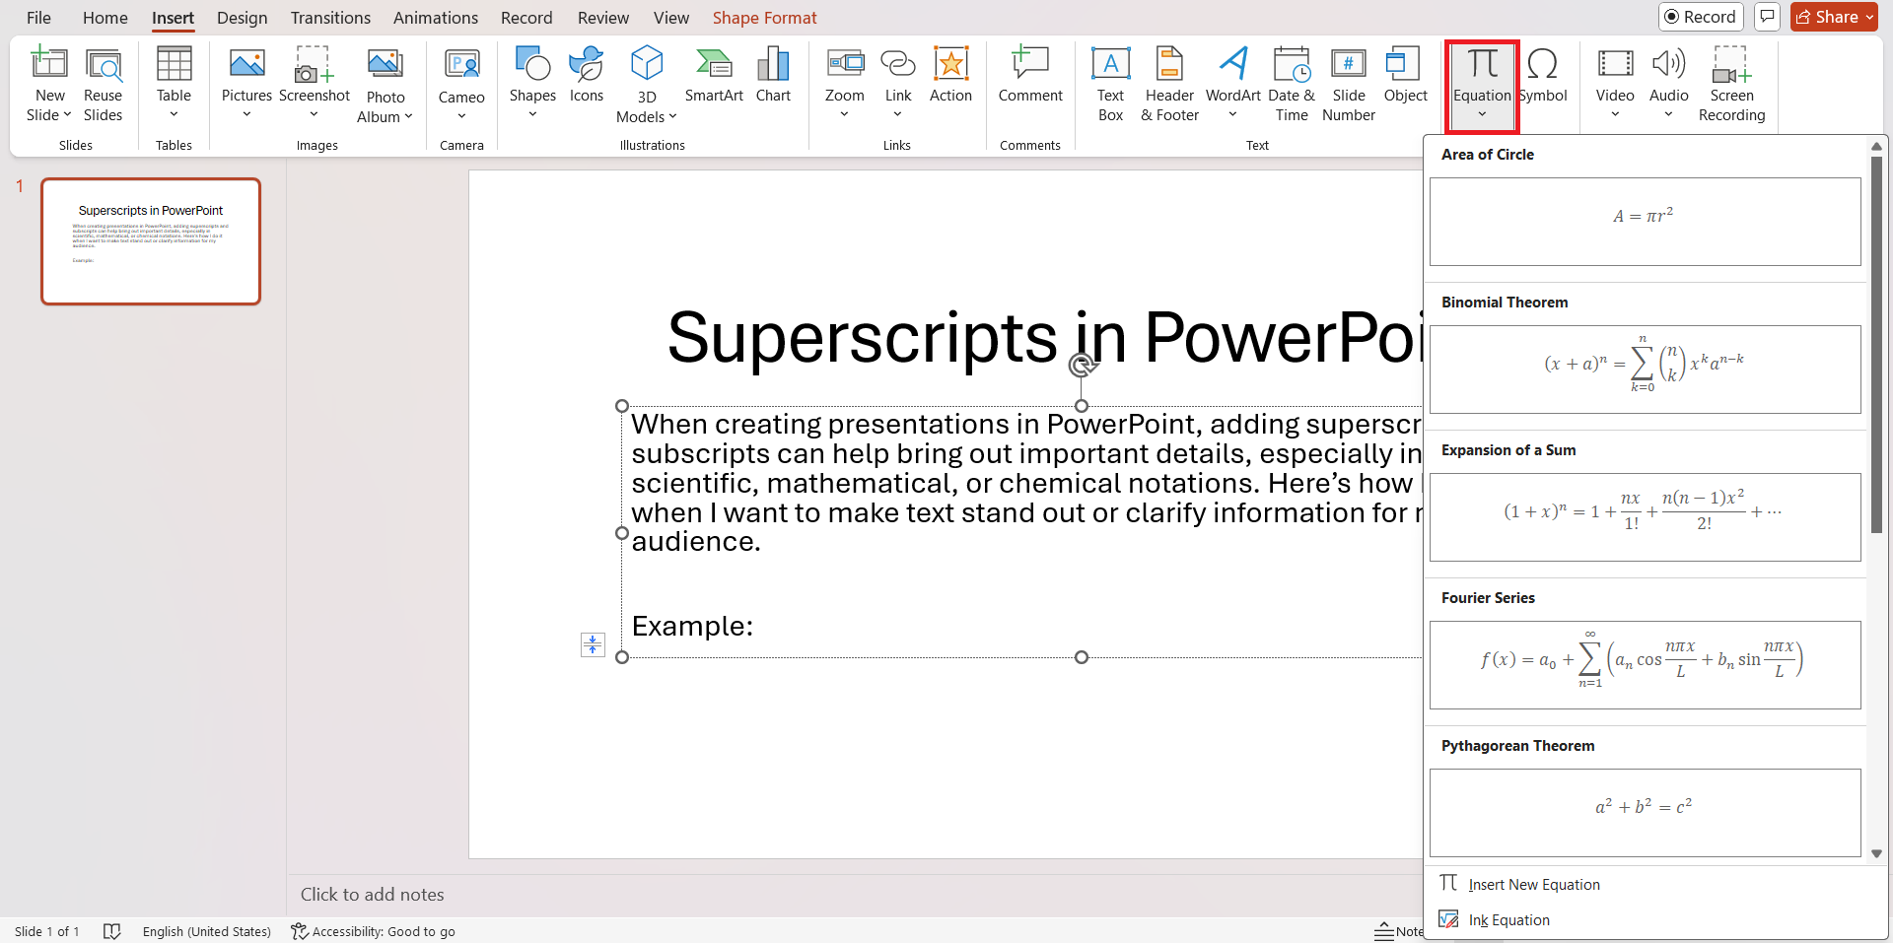Open Reuse Slides pane
Screen dimensions: 1893x943
pos(103,85)
